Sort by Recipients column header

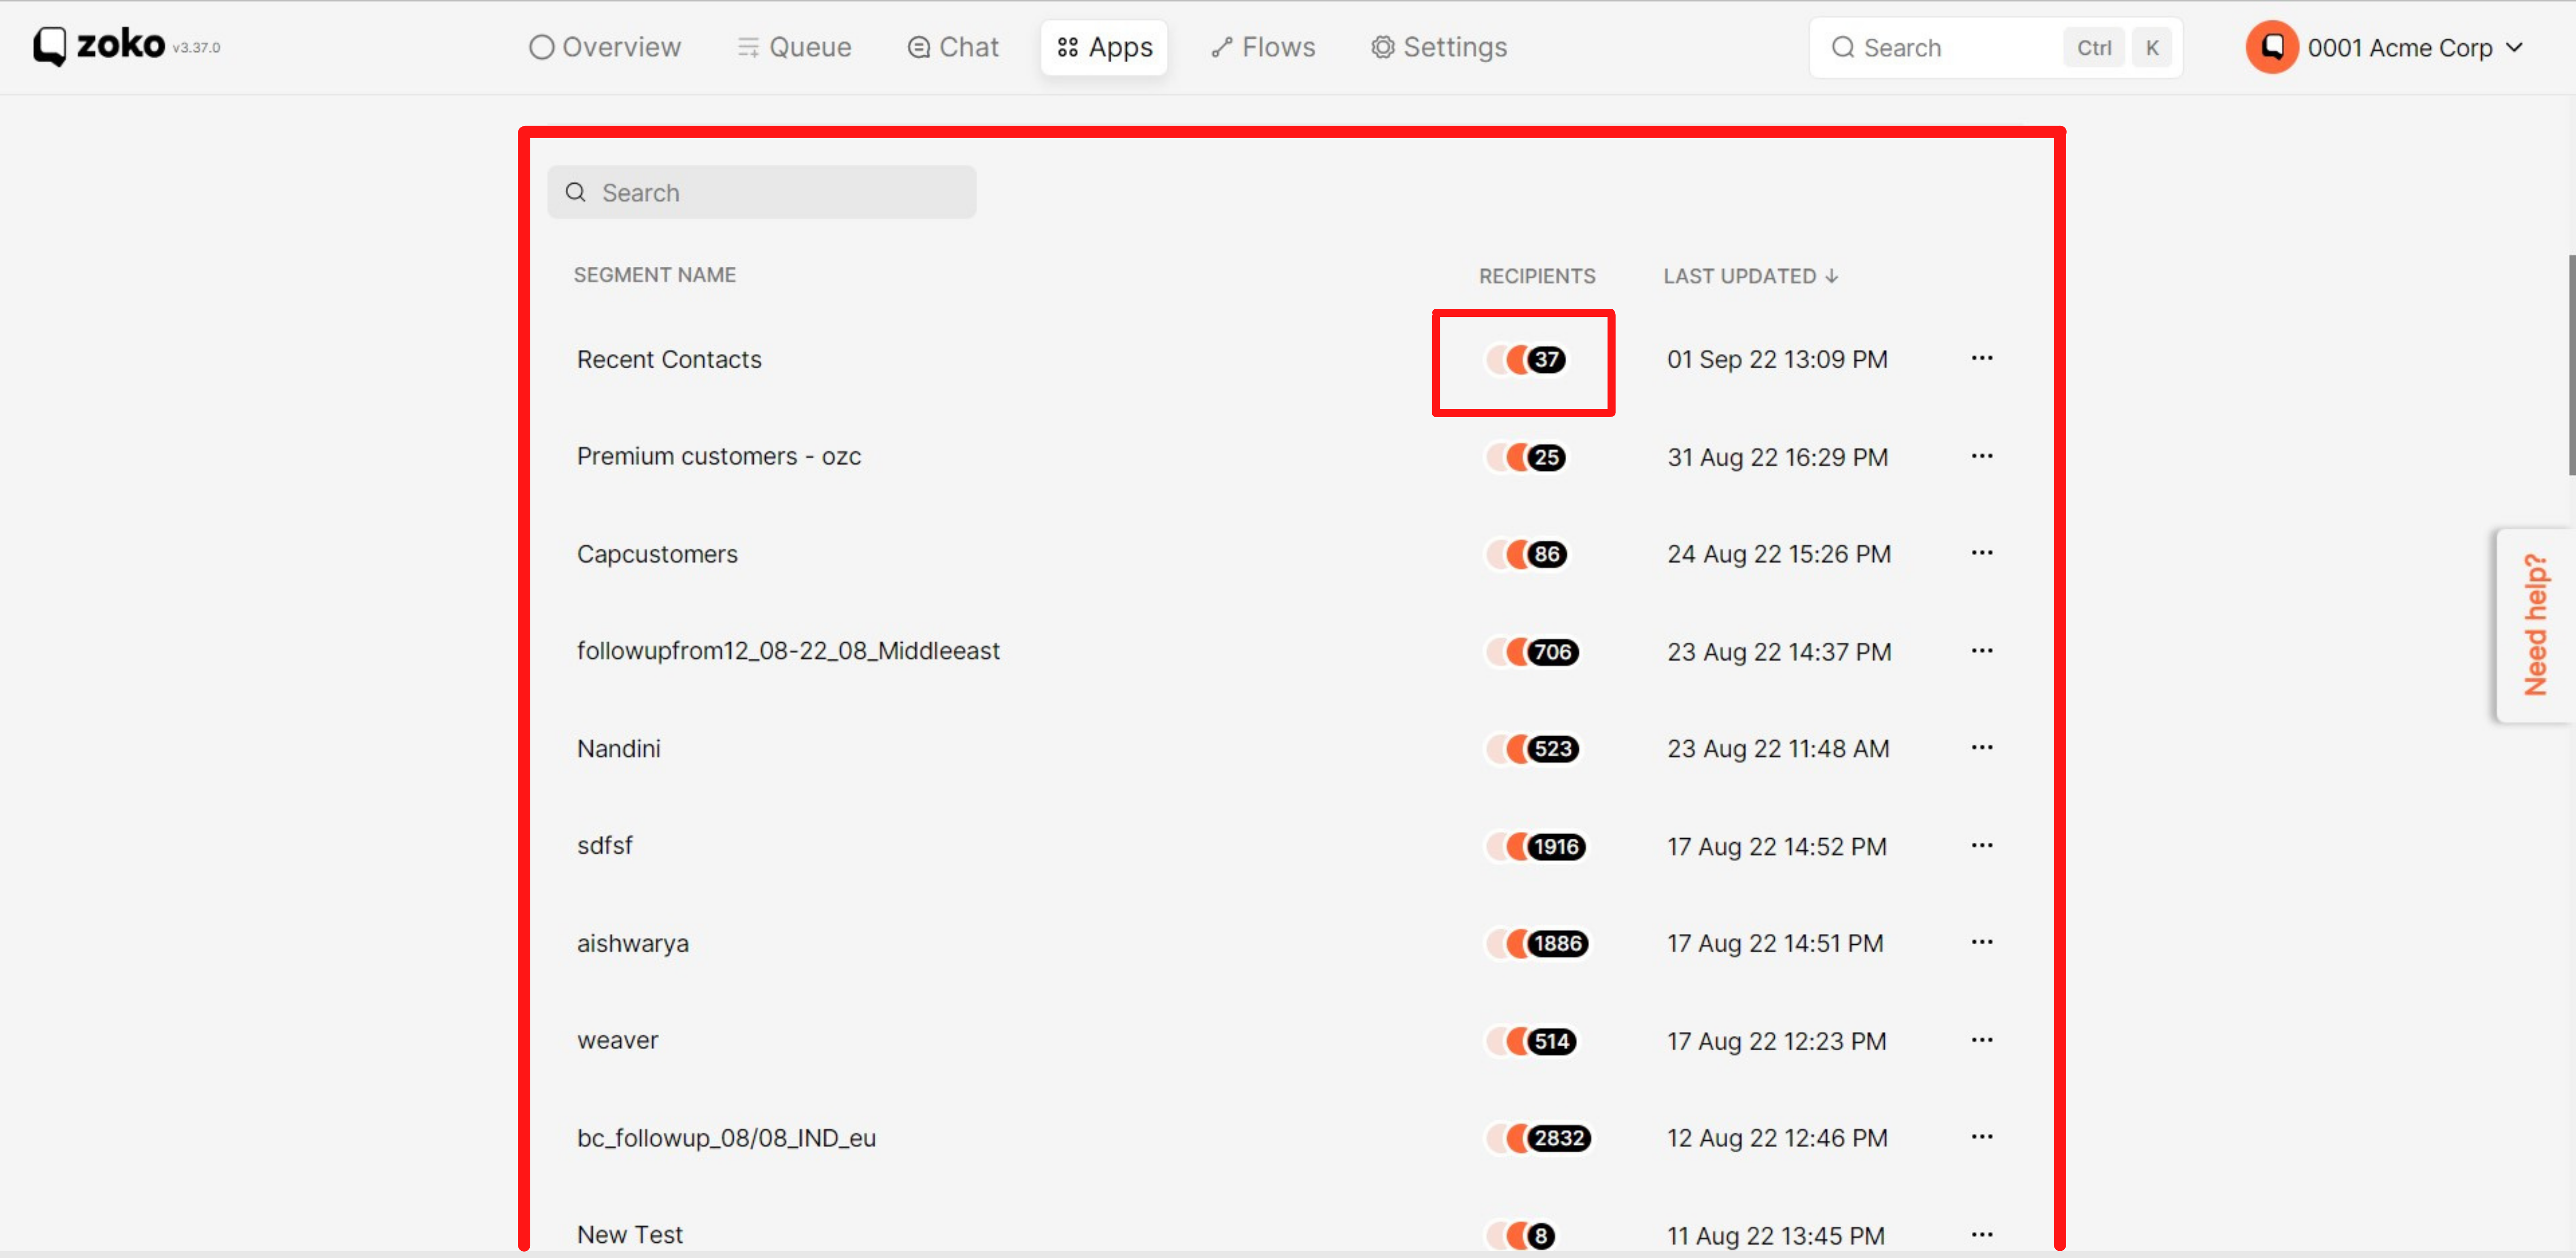coord(1537,276)
